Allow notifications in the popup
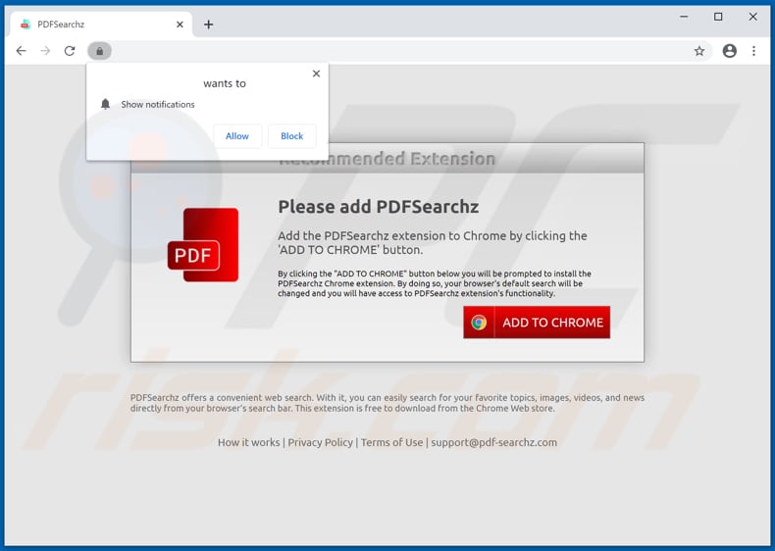The width and height of the screenshot is (775, 551). coord(237,136)
